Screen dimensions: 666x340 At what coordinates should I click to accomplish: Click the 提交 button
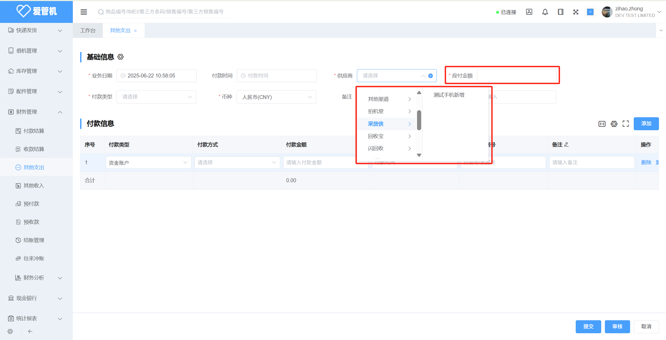588,326
